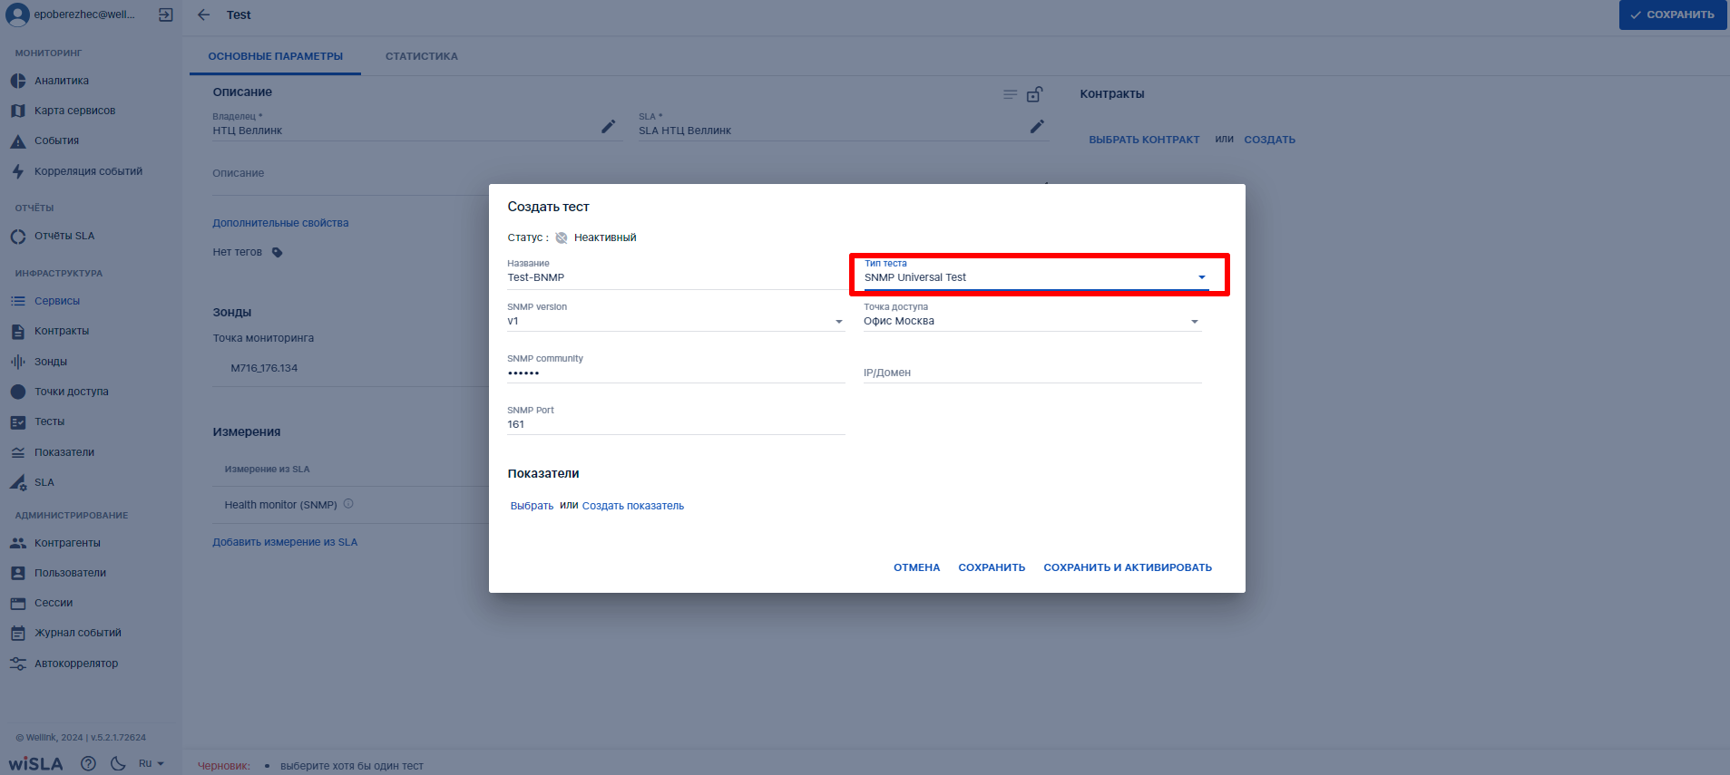Click the logout icon next to username
Image resolution: width=1730 pixels, height=775 pixels.
[165, 15]
